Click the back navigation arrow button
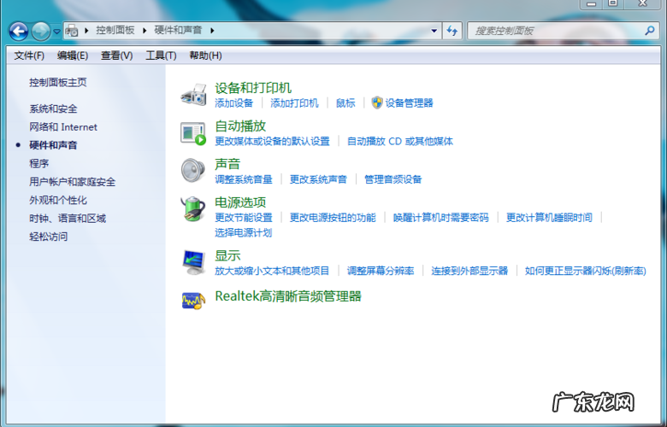The height and width of the screenshot is (427, 667). point(19,31)
